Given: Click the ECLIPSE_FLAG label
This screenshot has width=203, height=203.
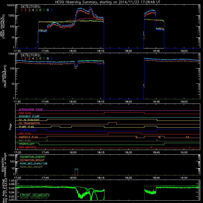Looking at the screenshot, I should (28, 130).
